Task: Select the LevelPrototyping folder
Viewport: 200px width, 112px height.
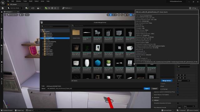Action: (51, 41)
